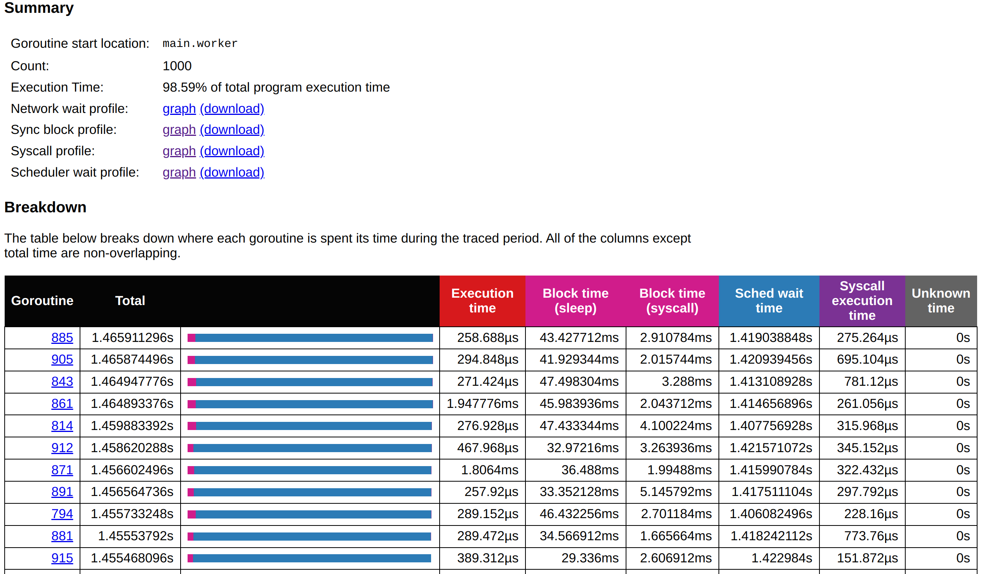Click the Unknown time column header
This screenshot has width=988, height=574.
(941, 300)
